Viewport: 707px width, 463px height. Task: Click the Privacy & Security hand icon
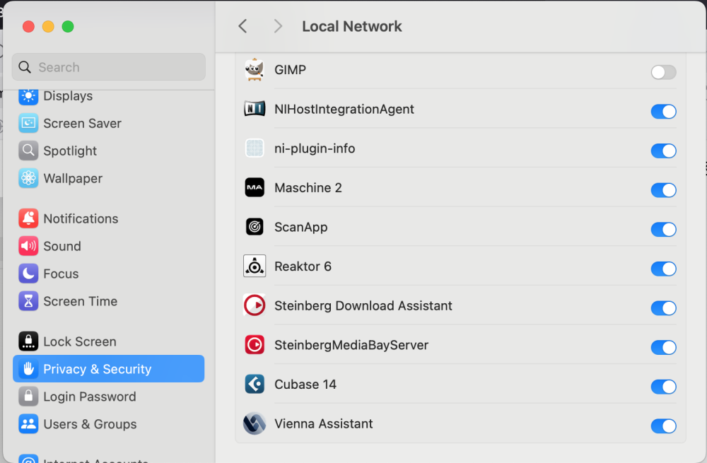[28, 369]
